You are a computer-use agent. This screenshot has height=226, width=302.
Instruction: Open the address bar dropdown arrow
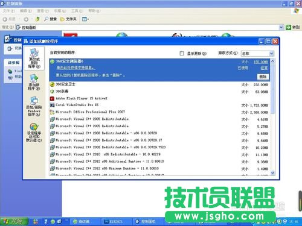(x=281, y=27)
